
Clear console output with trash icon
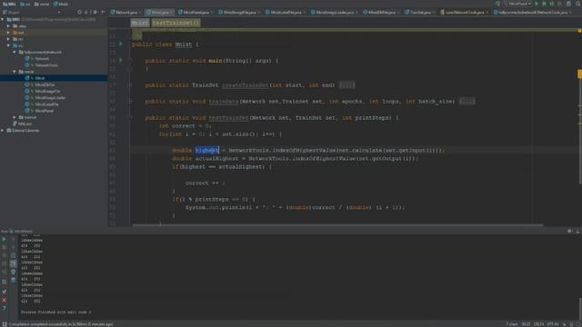(x=13, y=280)
